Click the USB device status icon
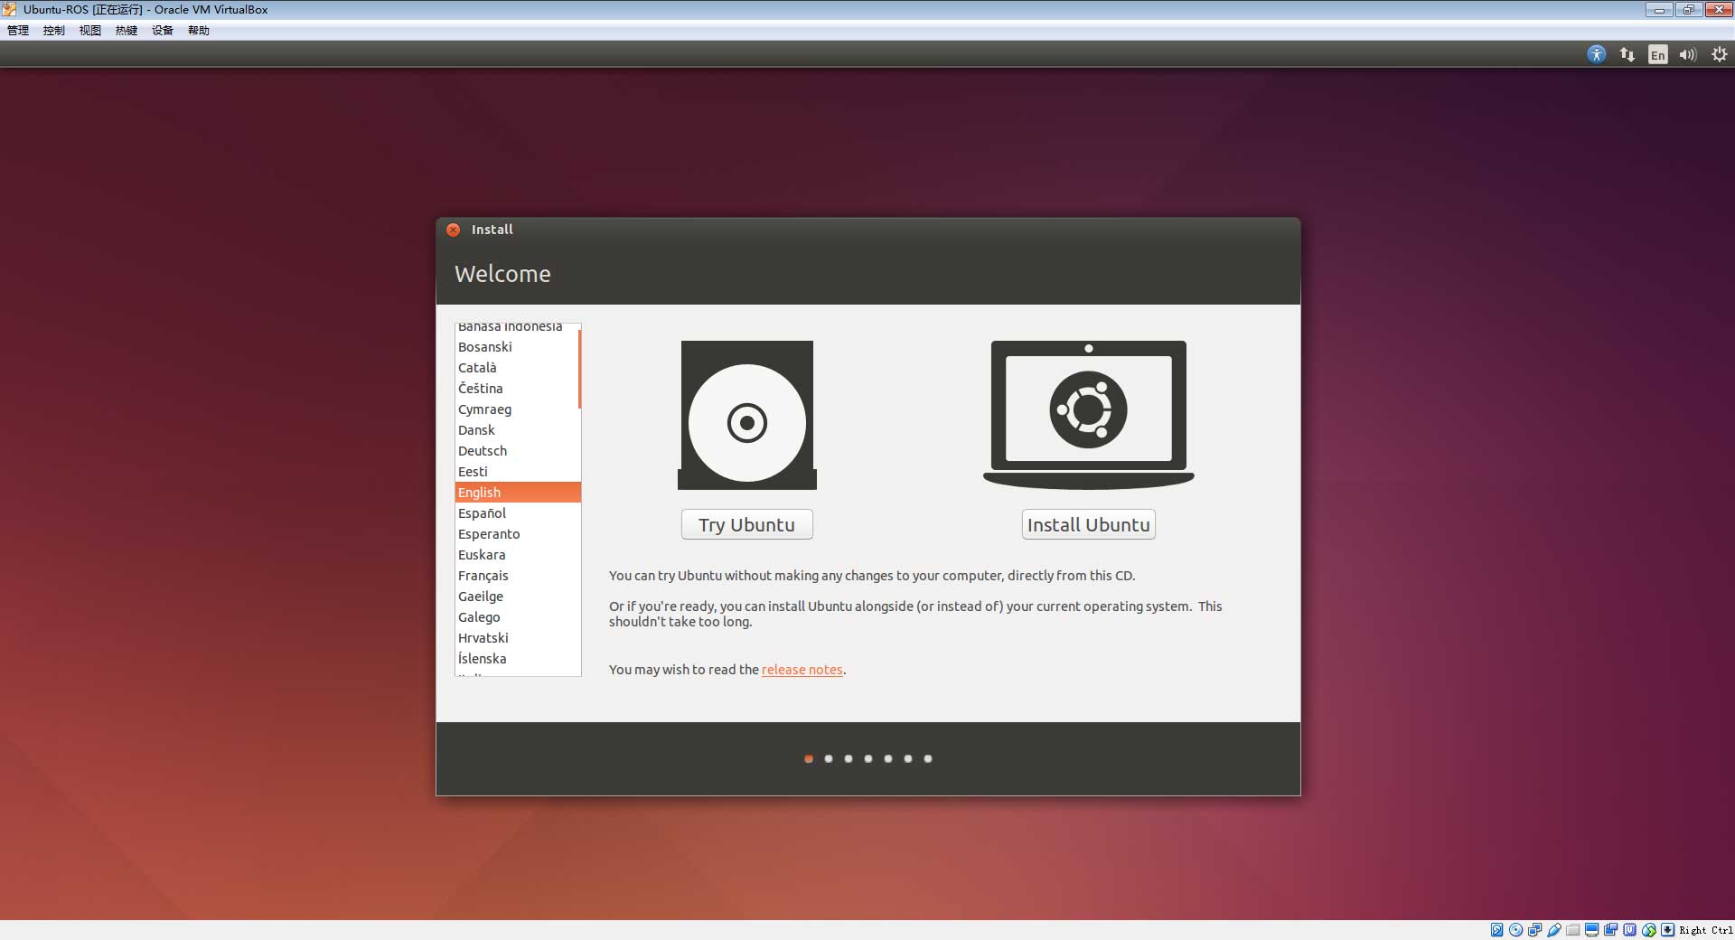 tap(1554, 930)
